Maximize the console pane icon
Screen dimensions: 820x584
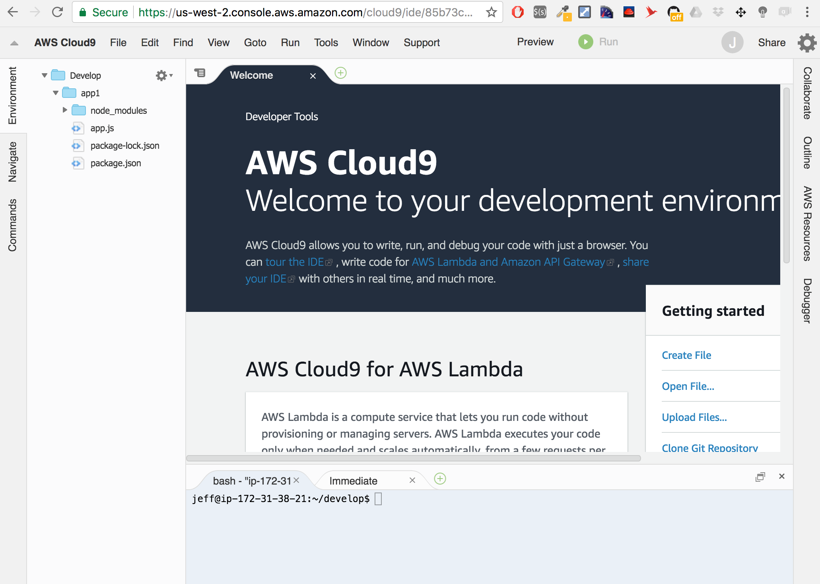point(760,477)
